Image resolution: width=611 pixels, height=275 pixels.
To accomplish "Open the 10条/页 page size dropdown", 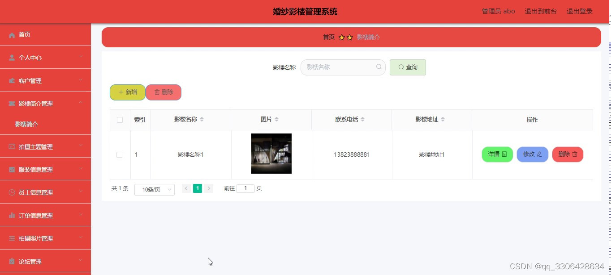I will pyautogui.click(x=154, y=189).
